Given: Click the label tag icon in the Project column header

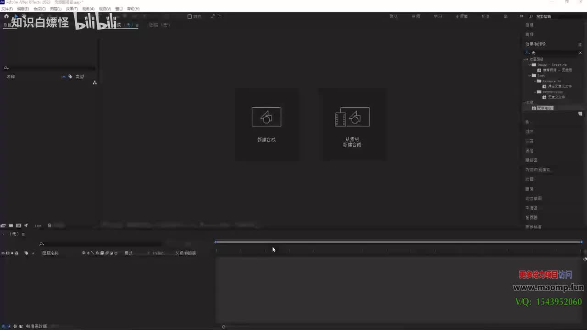Looking at the screenshot, I should (70, 77).
